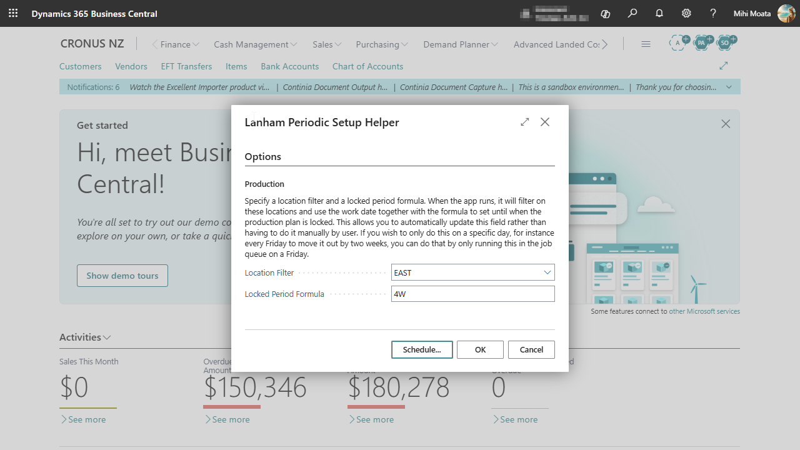The image size is (800, 450).
Task: Expand the Cash Management menu
Action: click(256, 44)
